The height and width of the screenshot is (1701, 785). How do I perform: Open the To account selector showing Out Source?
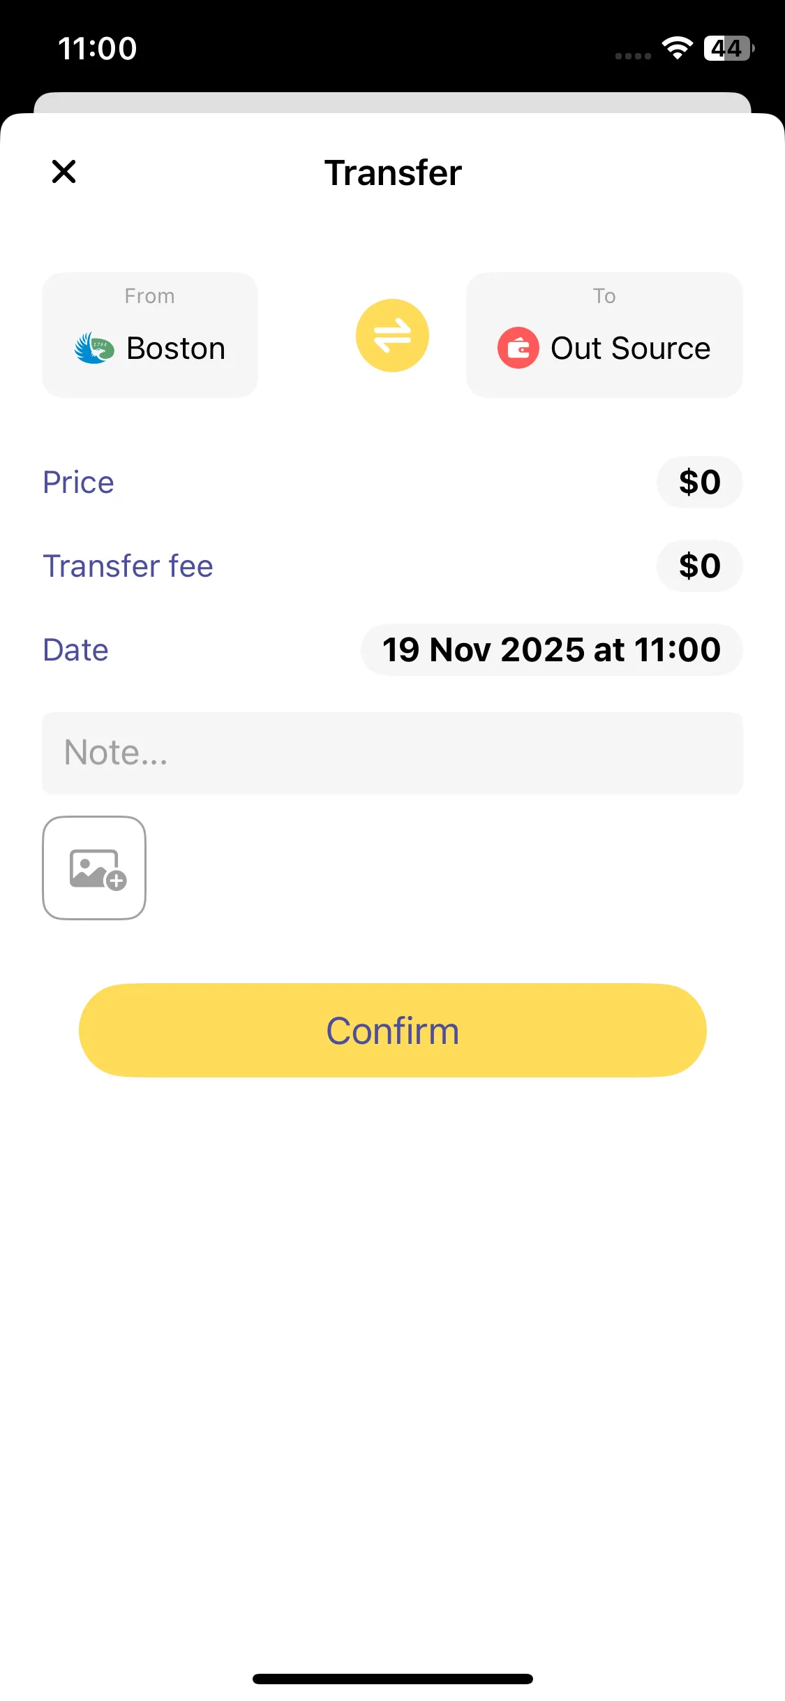[x=604, y=335]
